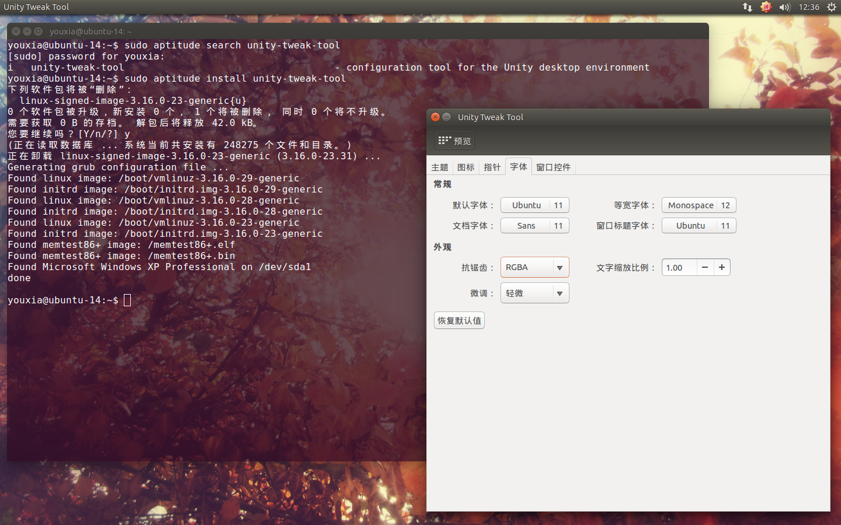Switch to the 图标 tab
Viewport: 841px width, 525px height.
(x=465, y=167)
